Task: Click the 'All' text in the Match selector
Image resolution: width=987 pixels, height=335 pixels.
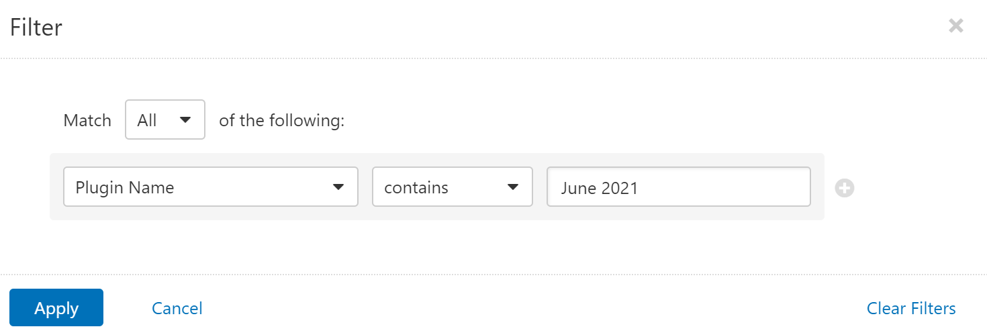Action: [147, 120]
